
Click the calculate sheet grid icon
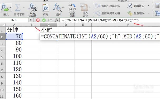tap(157, 13)
